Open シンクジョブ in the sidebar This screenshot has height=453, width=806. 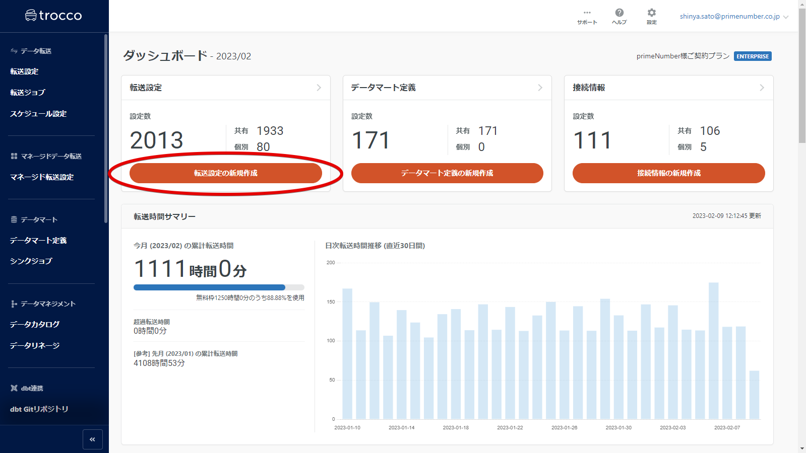pos(31,261)
